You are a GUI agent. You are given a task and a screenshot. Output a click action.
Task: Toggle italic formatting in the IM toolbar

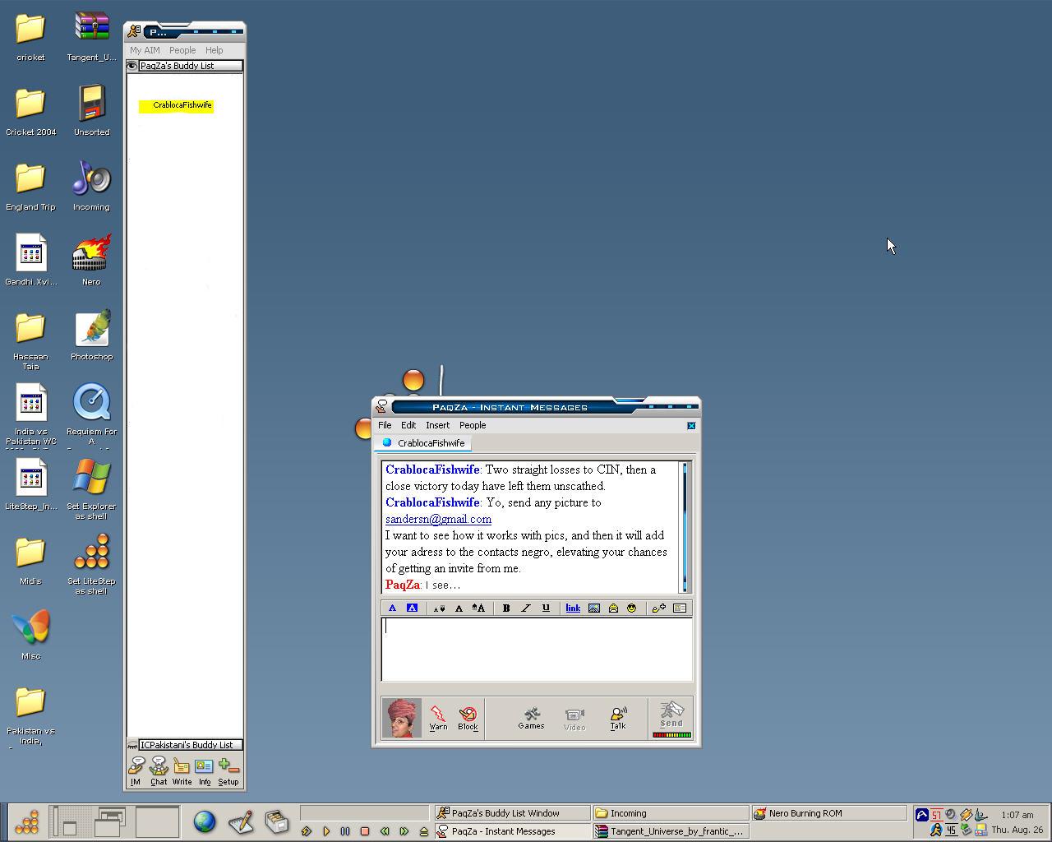pyautogui.click(x=526, y=608)
